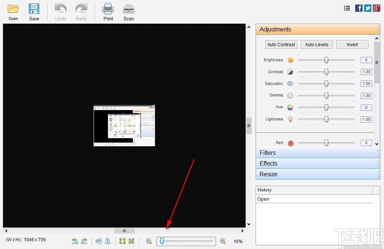Image resolution: width=384 pixels, height=249 pixels.
Task: Click the Gamma slider handle
Action: (326, 95)
